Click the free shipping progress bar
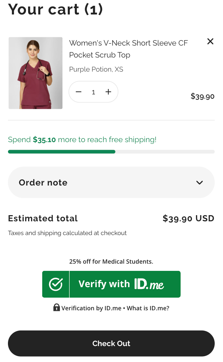The width and height of the screenshot is (223, 362). (x=111, y=152)
